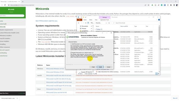Open the quick access toolbar customize dropdown
Image resolution: width=179 pixels, height=101 pixels.
click(86, 17)
